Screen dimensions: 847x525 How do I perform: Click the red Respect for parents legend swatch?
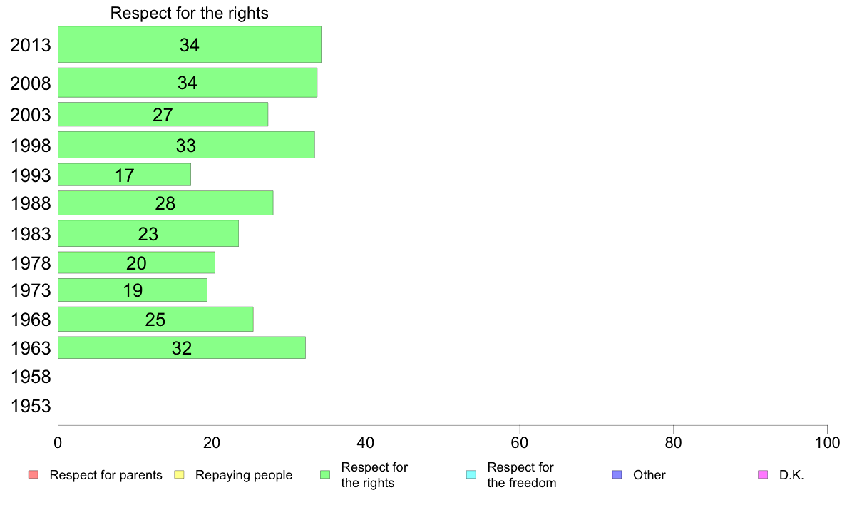[x=34, y=475]
